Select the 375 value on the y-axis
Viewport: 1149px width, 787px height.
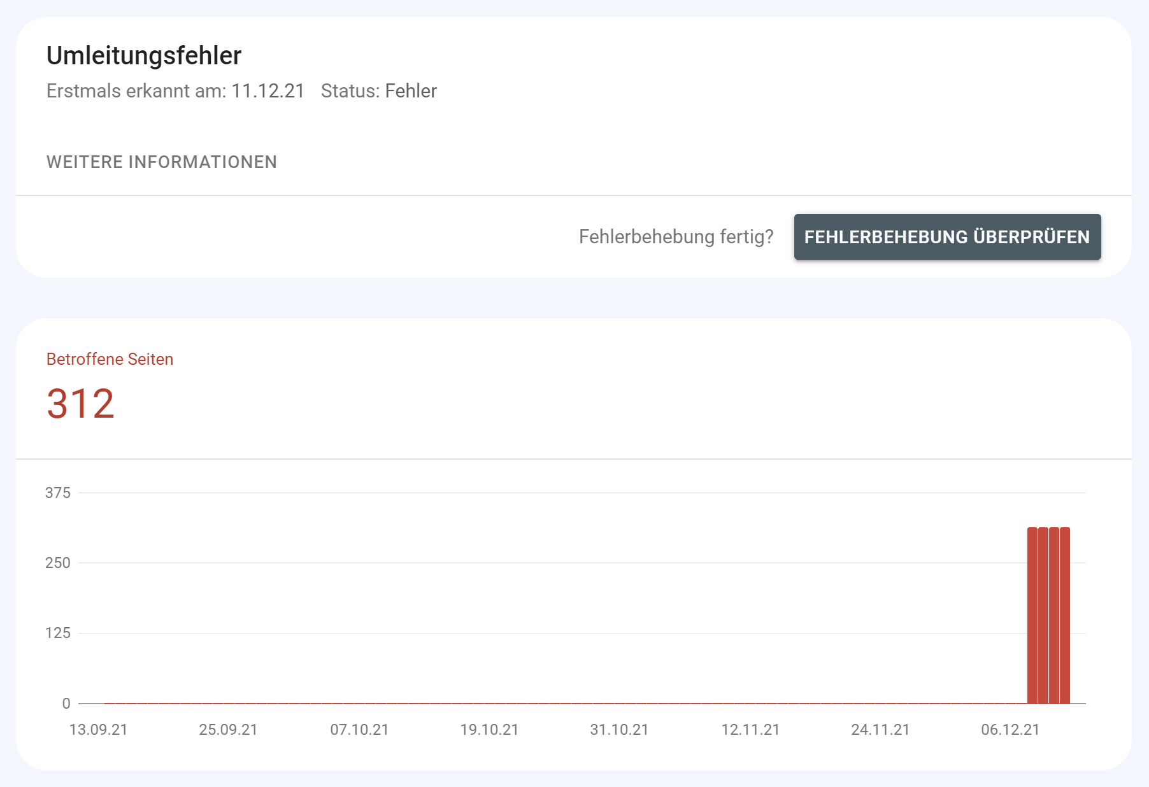tap(59, 492)
